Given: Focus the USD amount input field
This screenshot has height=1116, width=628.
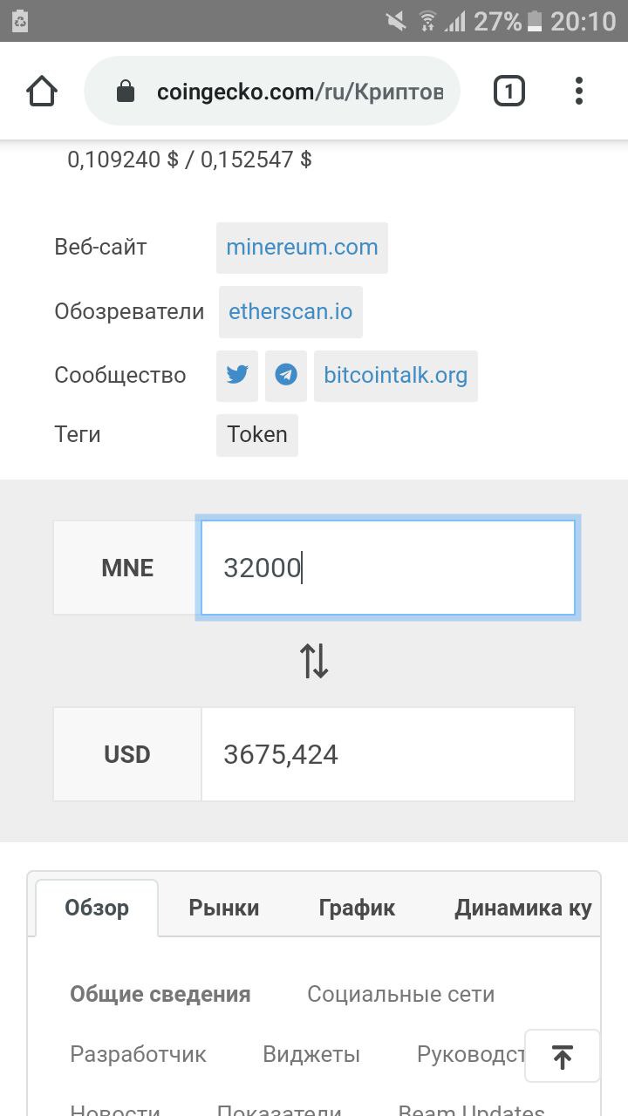Looking at the screenshot, I should (387, 754).
